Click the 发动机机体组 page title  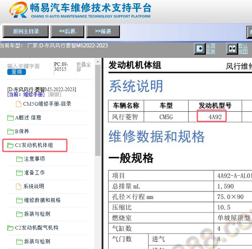[x=135, y=65]
